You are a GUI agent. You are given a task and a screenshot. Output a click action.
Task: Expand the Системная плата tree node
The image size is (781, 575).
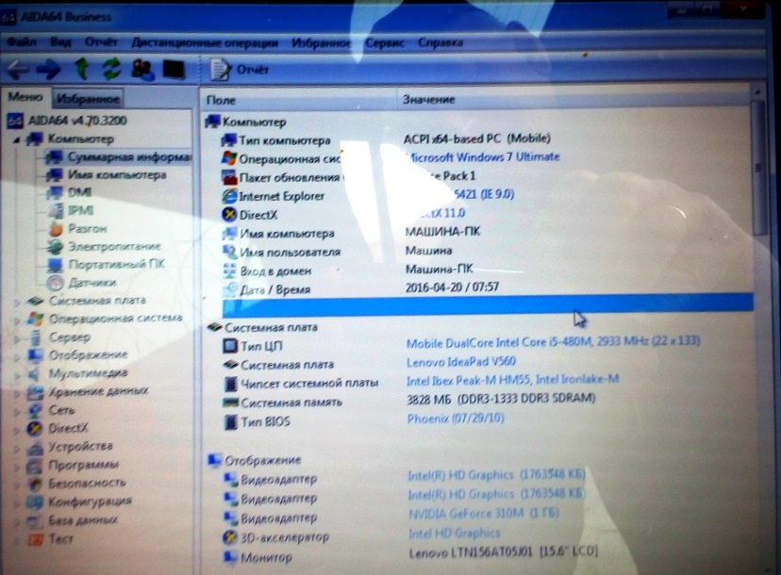coord(16,302)
